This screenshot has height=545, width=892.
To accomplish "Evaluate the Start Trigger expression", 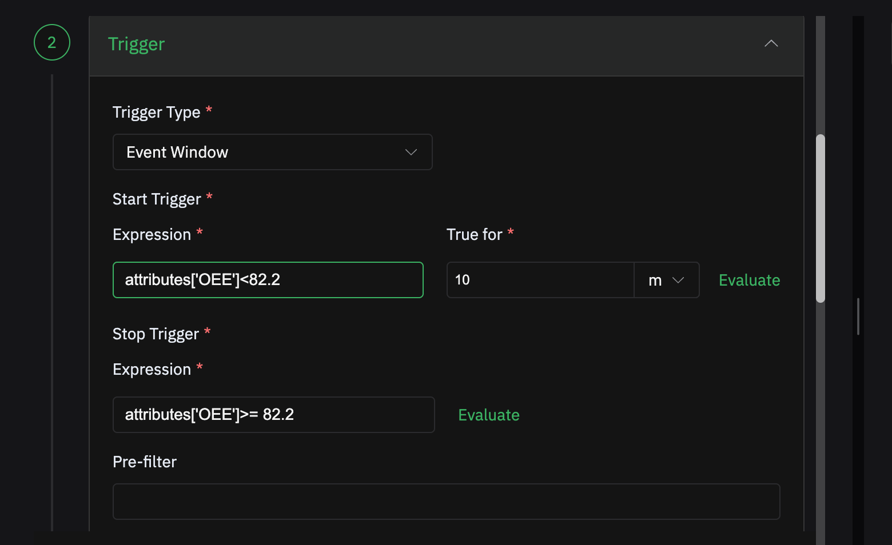I will [x=749, y=280].
